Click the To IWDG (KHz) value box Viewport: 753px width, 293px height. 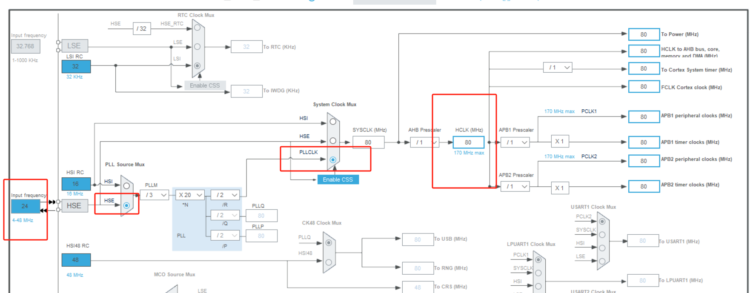pos(246,91)
